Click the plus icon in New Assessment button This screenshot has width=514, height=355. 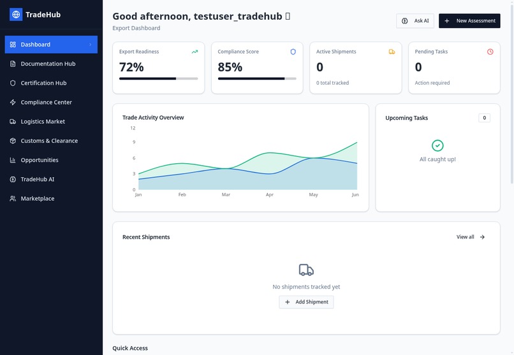pos(447,21)
